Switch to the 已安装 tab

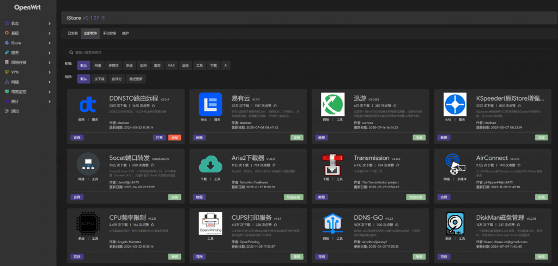pyautogui.click(x=73, y=33)
